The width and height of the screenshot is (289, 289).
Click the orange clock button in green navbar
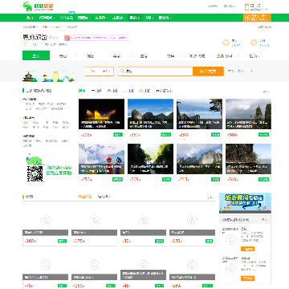coord(257,18)
